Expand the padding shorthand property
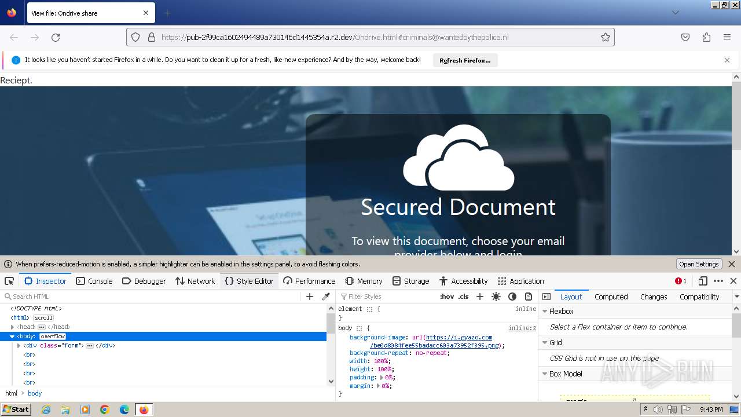This screenshot has width=741, height=417. (x=382, y=378)
